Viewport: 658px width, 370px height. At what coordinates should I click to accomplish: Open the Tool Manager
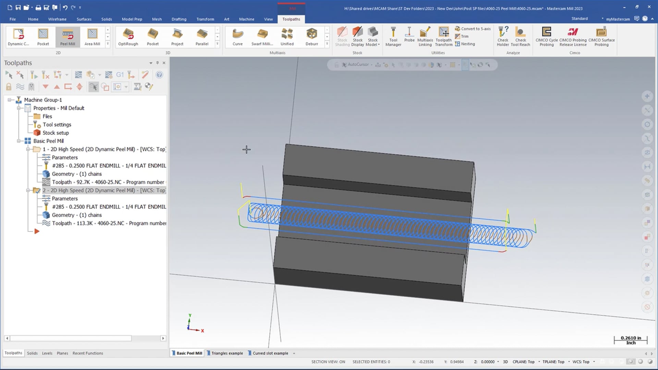393,37
